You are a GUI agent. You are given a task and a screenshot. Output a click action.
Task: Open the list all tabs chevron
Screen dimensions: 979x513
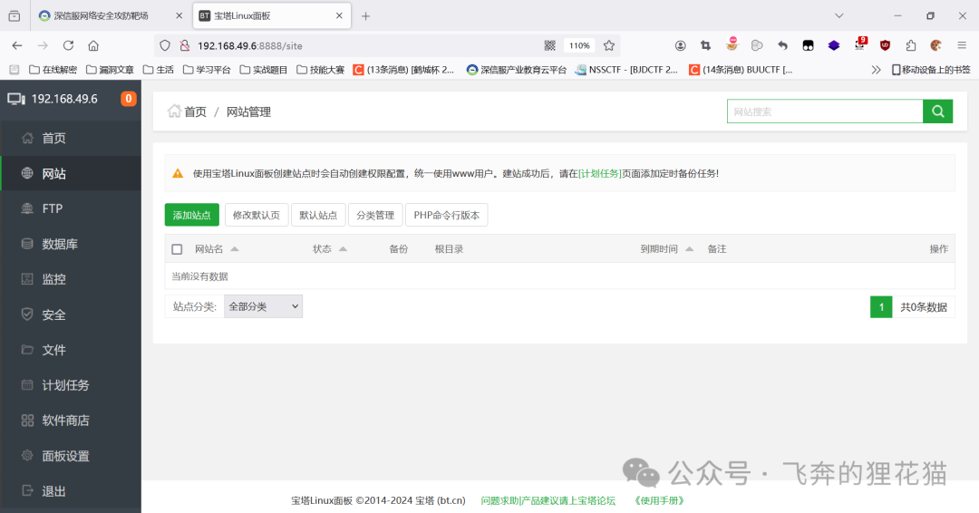point(839,16)
